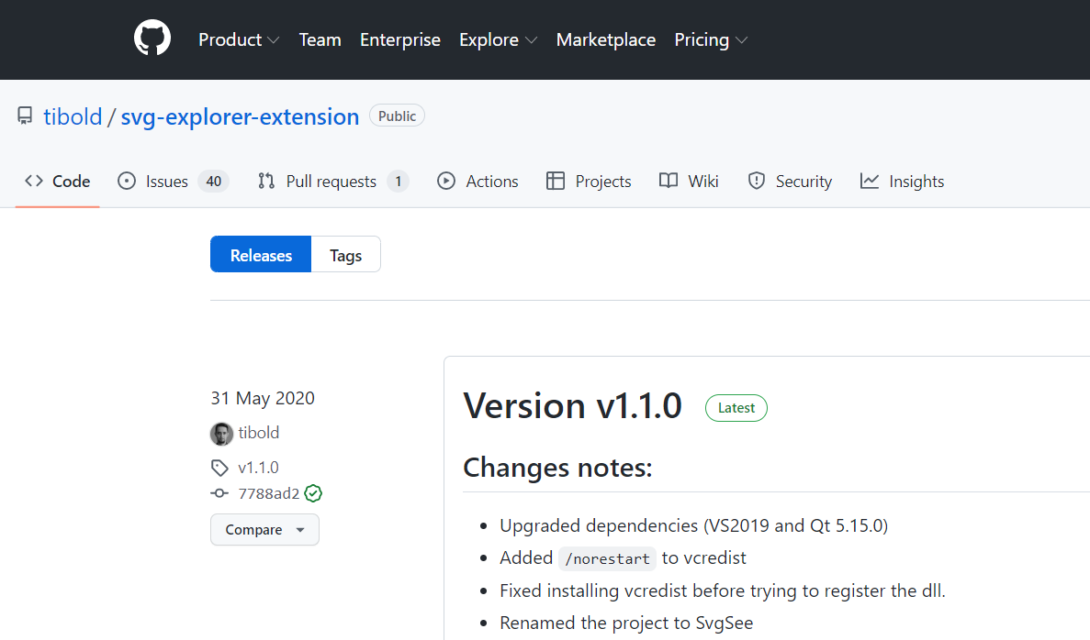
Task: Select the Issues icon
Action: pyautogui.click(x=127, y=181)
